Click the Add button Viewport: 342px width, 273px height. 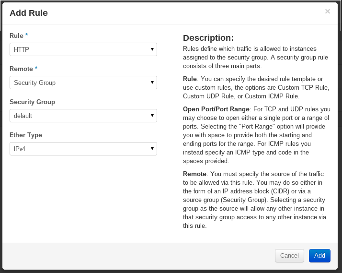click(319, 256)
